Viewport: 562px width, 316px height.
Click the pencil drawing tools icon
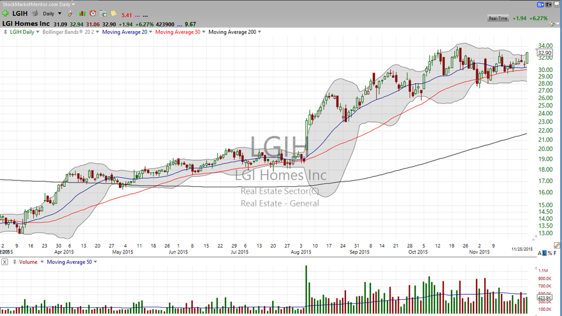click(x=557, y=245)
